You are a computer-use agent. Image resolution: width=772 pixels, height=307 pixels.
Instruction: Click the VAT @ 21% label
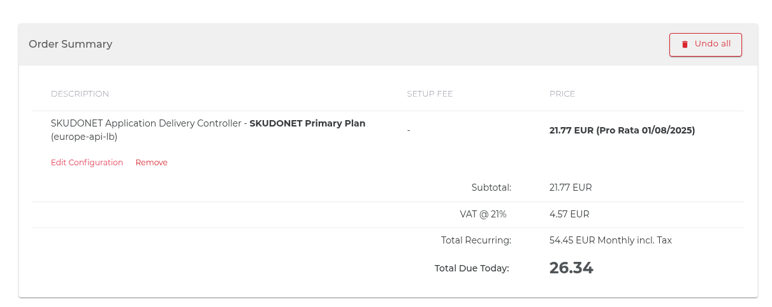(x=483, y=215)
